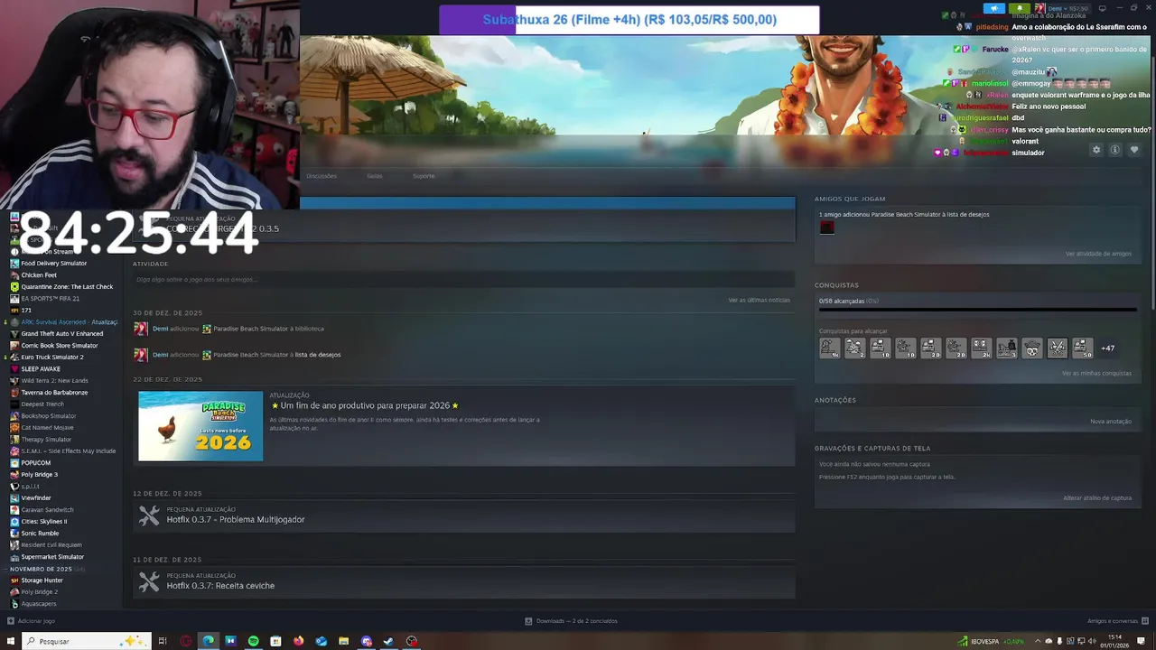Screen dimensions: 1156x650
Task: Select POPUCOM in game list
Action: pos(36,463)
